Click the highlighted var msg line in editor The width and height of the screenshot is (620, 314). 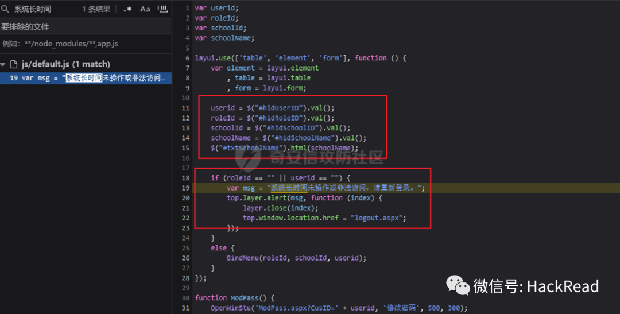pyautogui.click(x=326, y=188)
